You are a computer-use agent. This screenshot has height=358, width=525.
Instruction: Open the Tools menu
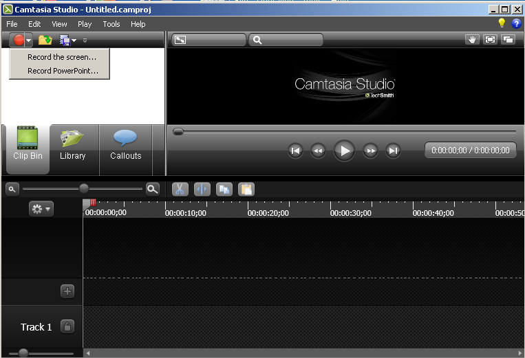coord(111,24)
